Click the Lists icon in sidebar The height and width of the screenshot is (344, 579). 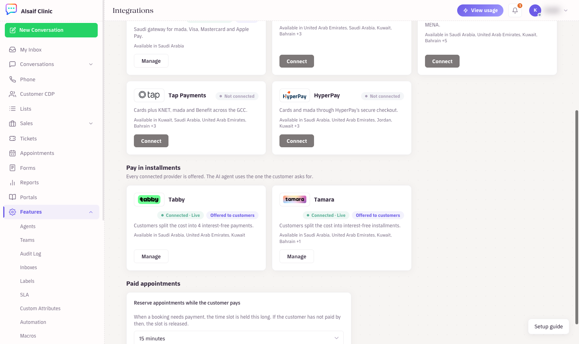pos(12,109)
